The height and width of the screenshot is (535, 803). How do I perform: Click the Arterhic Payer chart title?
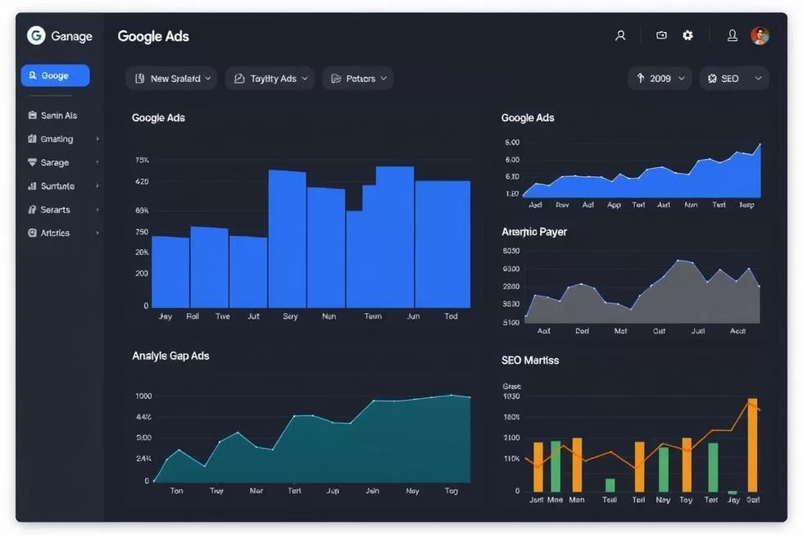534,232
